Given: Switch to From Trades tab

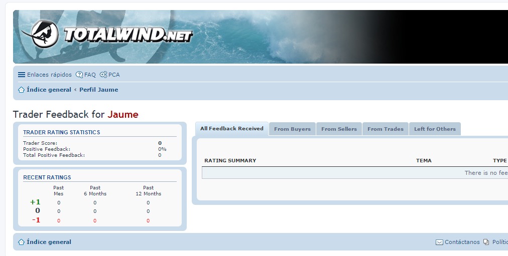Looking at the screenshot, I should tap(386, 129).
